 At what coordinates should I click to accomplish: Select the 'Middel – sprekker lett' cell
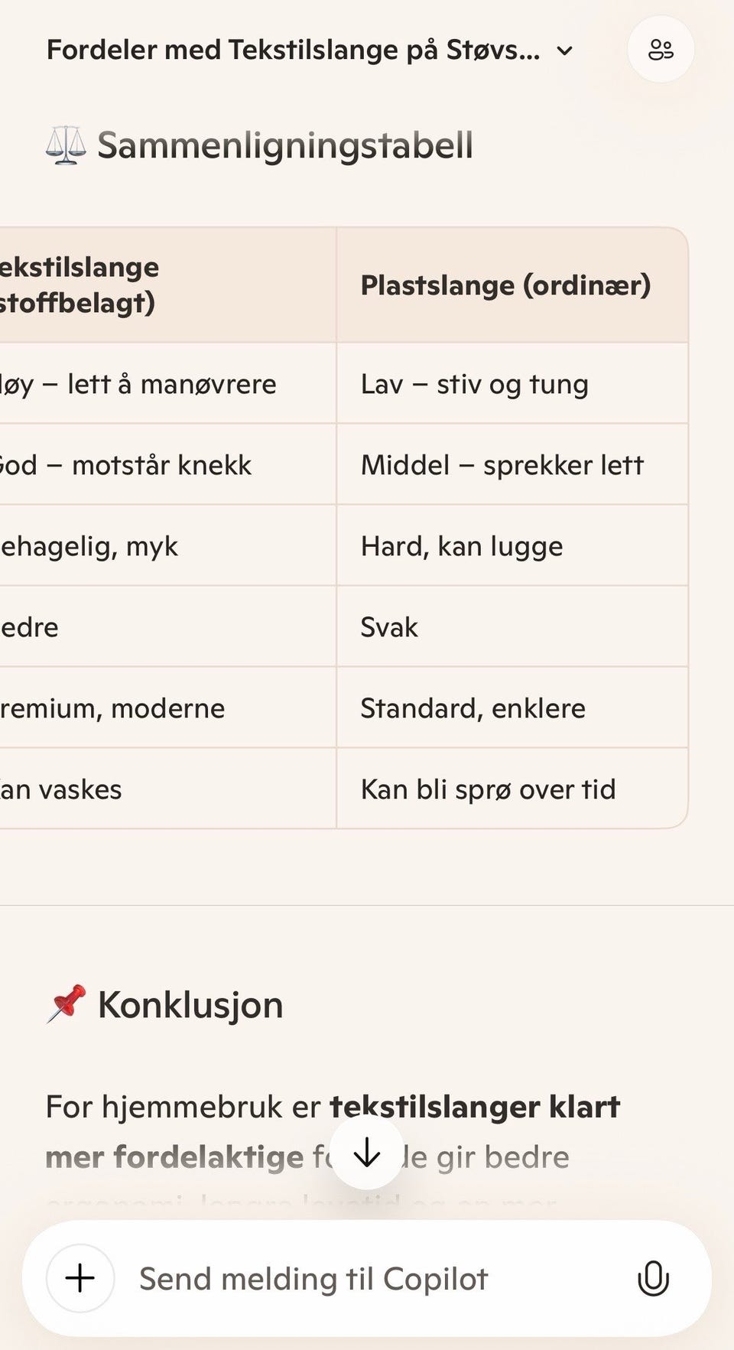coord(502,465)
